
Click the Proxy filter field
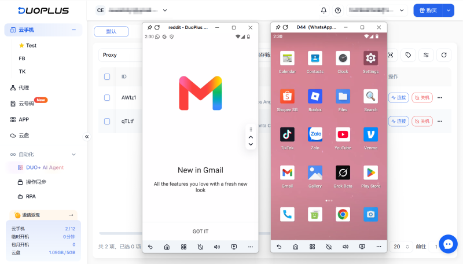coord(120,55)
